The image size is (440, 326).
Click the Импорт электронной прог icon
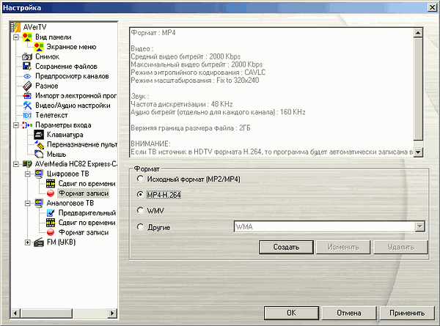[27, 95]
